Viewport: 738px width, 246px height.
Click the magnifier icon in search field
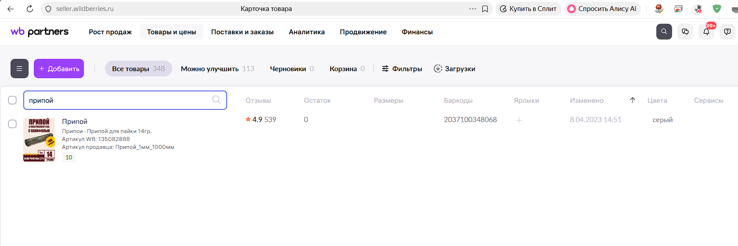pos(217,100)
